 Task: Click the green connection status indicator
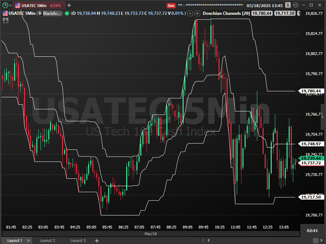pos(67,13)
